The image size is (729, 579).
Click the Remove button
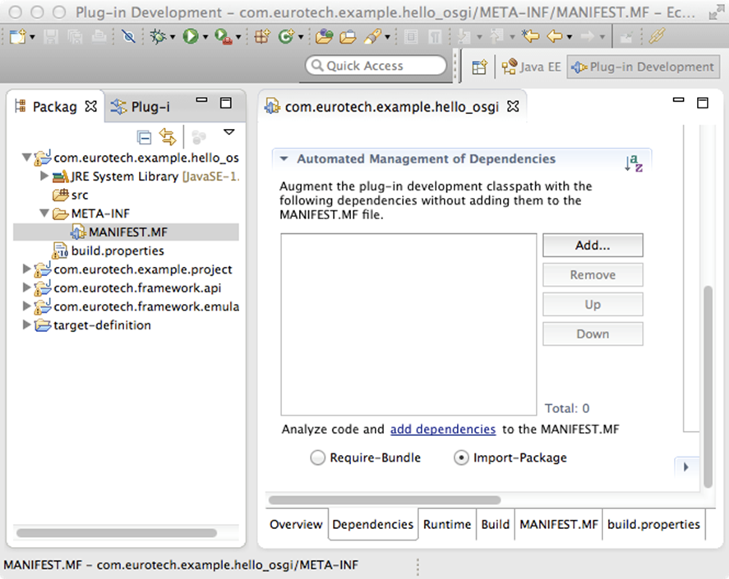pos(593,274)
